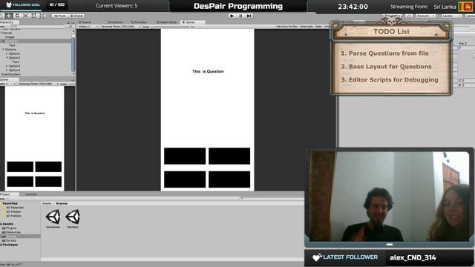Screen dimensions: 475x267
Task: Click top-left black answer button in Game view
Action: pyautogui.click(x=185, y=156)
